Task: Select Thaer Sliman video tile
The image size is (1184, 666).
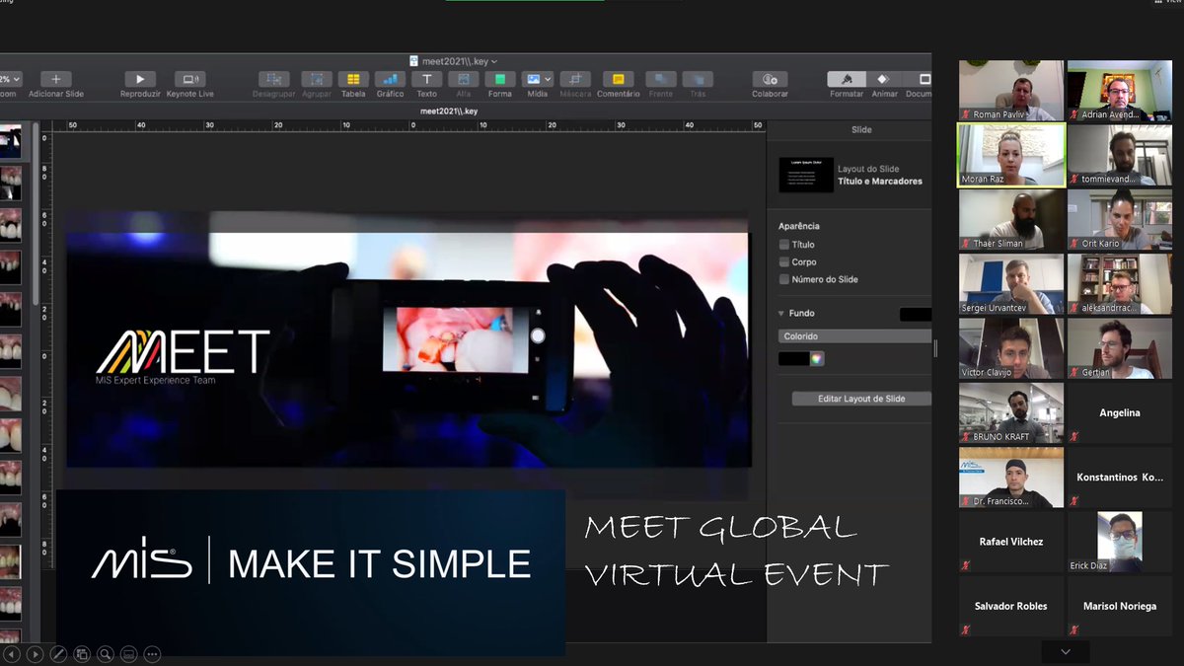Action: [1011, 219]
